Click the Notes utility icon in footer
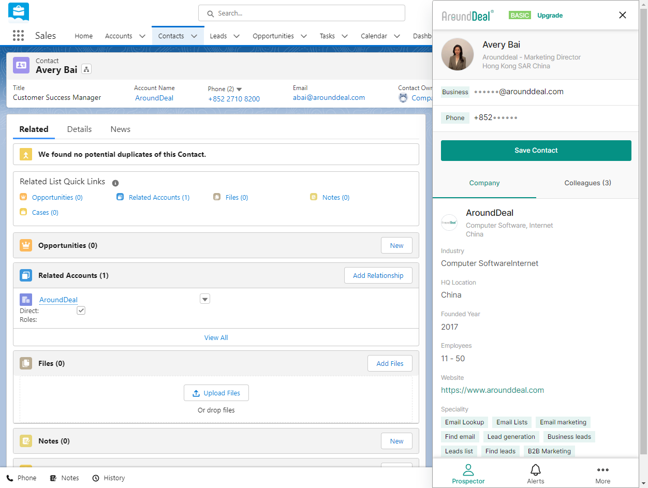The image size is (648, 488). pyautogui.click(x=53, y=478)
